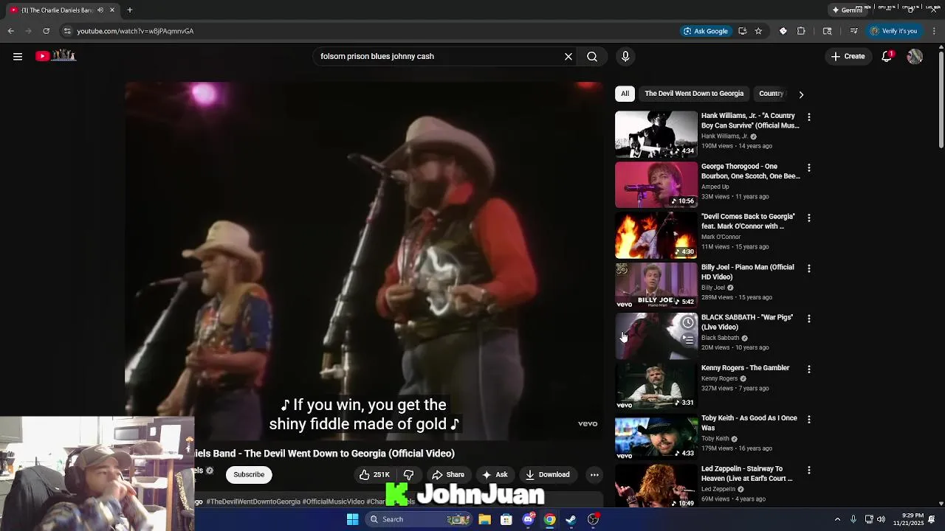
Task: Open Led Zeppelin Stairway To Heaven title
Action: point(747,473)
